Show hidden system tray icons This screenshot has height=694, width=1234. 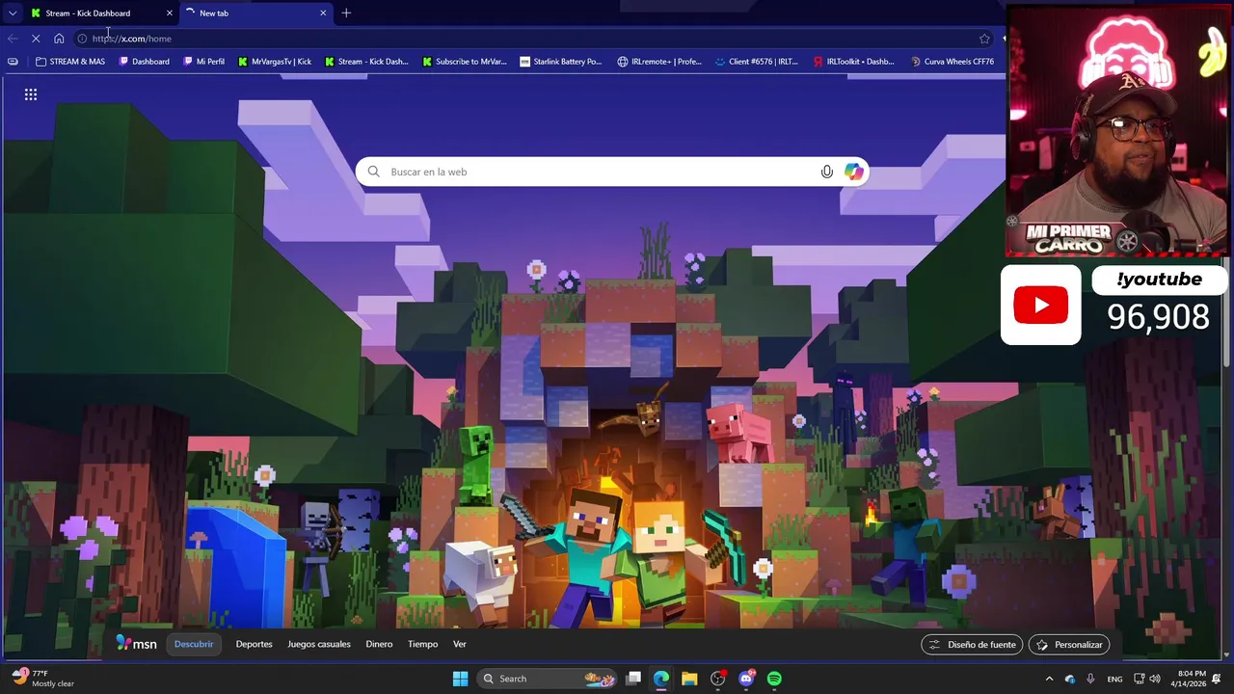(1049, 679)
